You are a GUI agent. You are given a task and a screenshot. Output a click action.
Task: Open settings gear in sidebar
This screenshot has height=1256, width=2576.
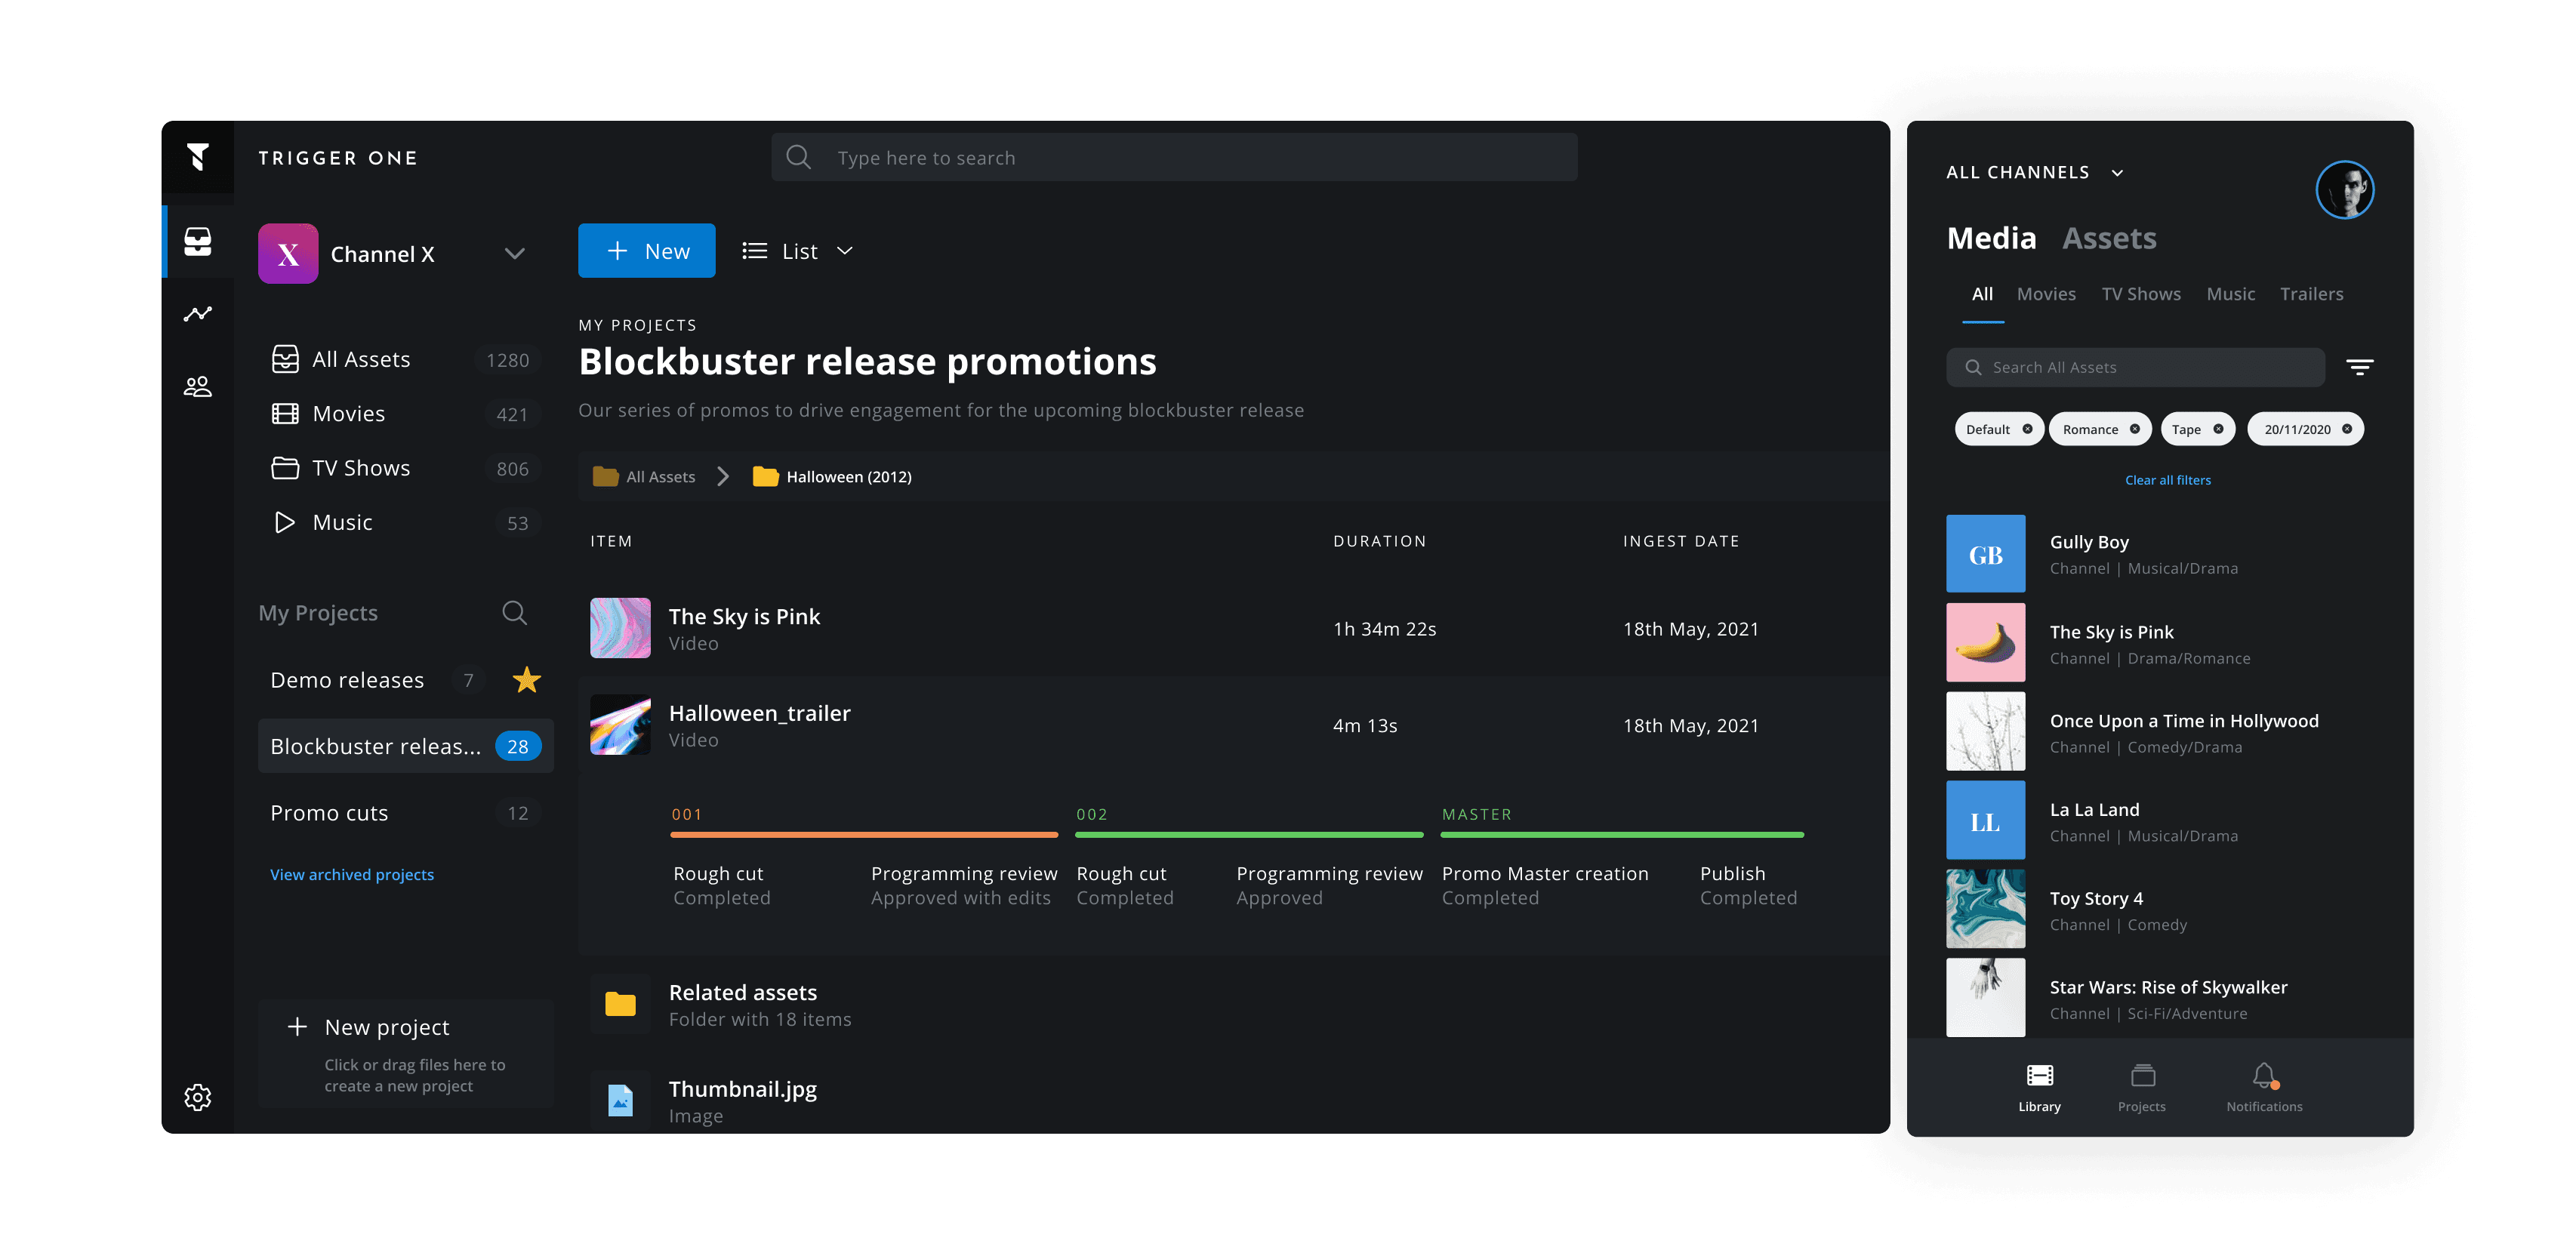(x=198, y=1097)
